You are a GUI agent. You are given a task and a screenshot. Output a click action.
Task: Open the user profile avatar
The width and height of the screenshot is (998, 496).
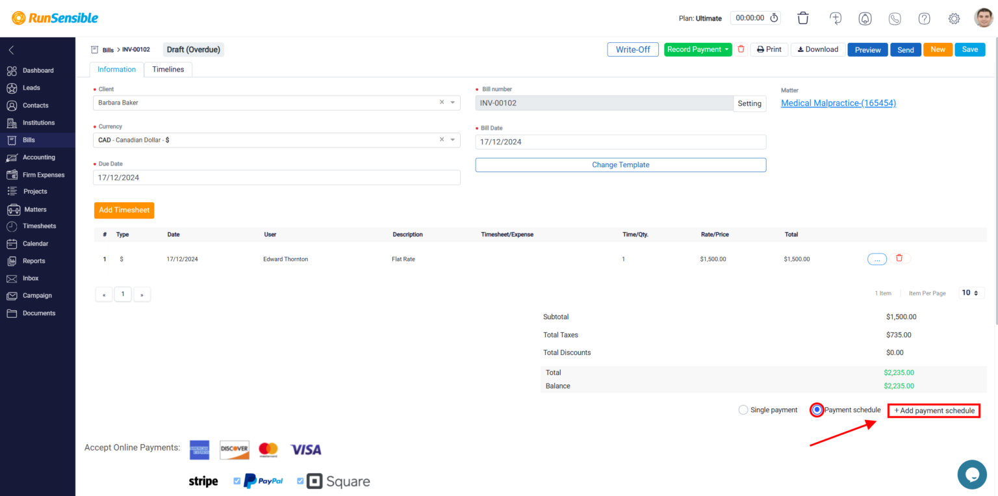(984, 18)
